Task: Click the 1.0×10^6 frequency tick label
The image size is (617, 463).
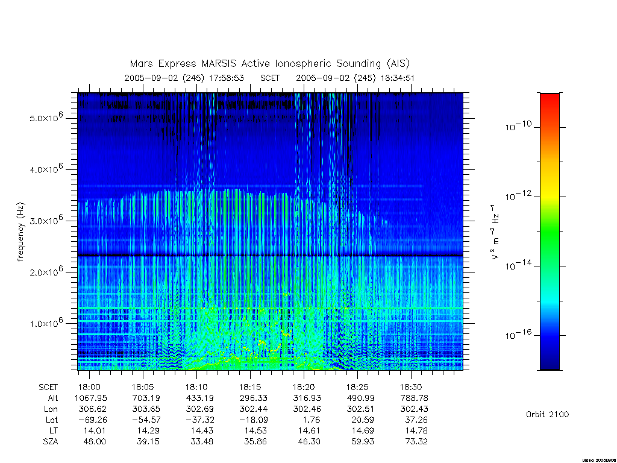Action: [46, 323]
